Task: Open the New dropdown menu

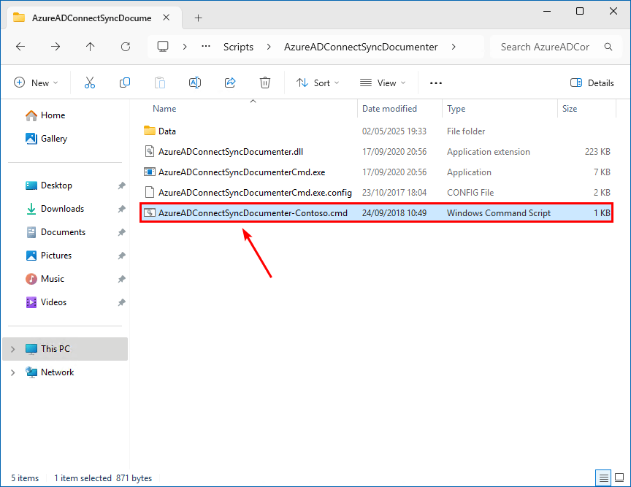Action: [x=36, y=83]
